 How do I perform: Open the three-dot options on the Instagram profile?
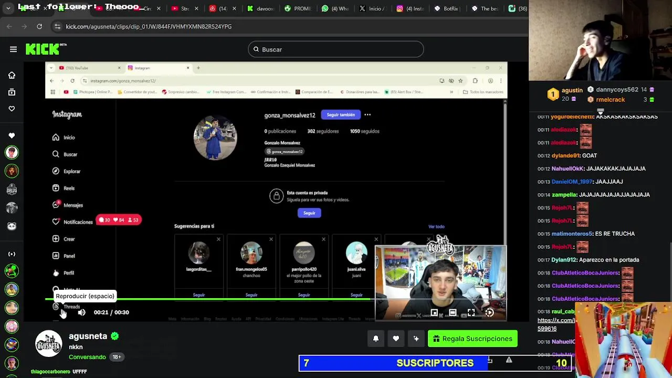[x=367, y=115]
